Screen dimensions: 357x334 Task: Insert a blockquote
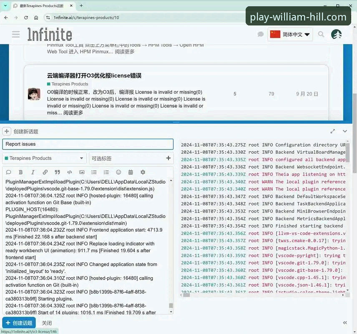point(58,172)
